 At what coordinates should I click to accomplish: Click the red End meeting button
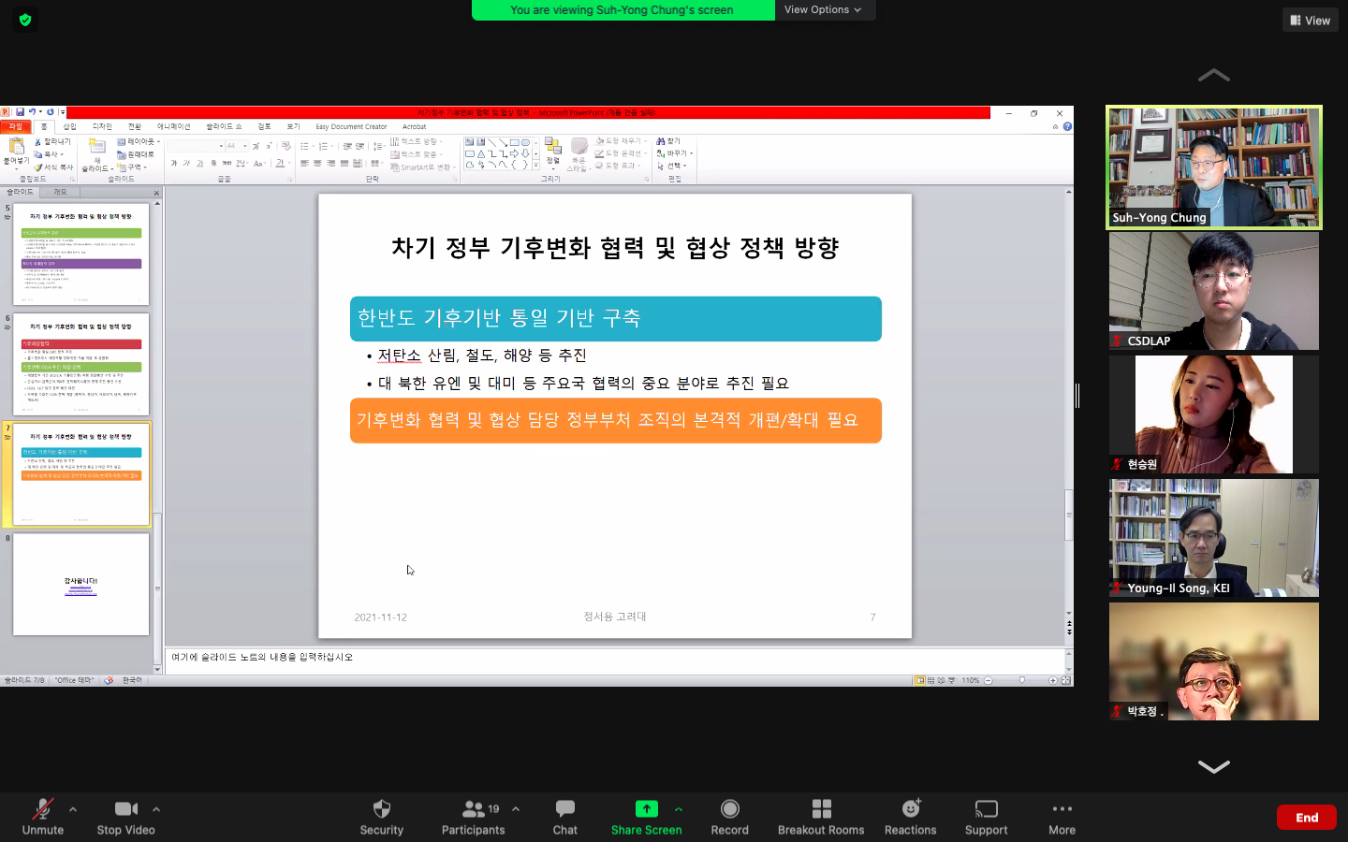pos(1306,818)
